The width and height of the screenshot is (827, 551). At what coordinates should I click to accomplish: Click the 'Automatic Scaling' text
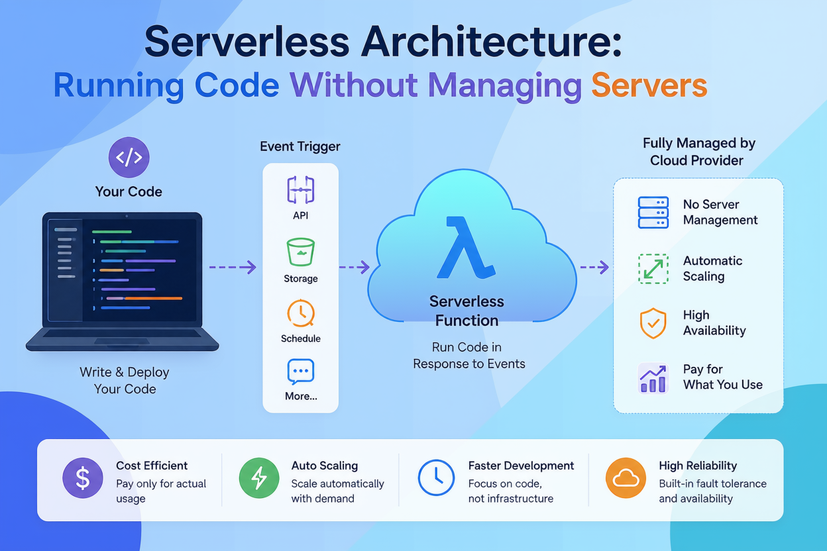[x=712, y=268]
